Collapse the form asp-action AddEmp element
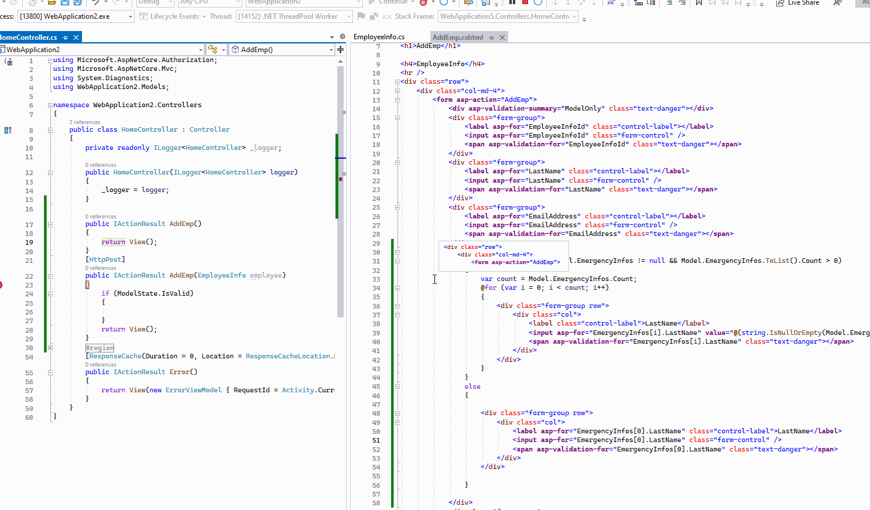 coord(398,100)
